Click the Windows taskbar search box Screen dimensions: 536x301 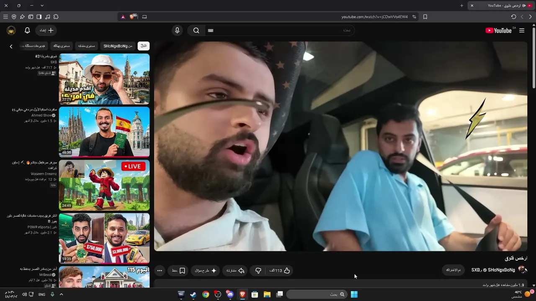click(317, 294)
